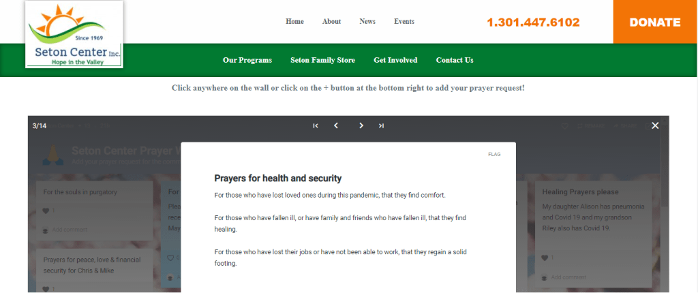698x293 pixels.
Task: Jump to the first post arrow
Action: 316,125
